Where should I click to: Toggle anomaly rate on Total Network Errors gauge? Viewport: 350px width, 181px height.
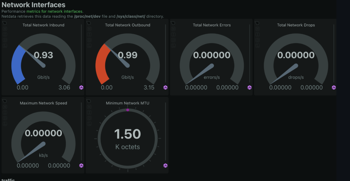click(249, 88)
